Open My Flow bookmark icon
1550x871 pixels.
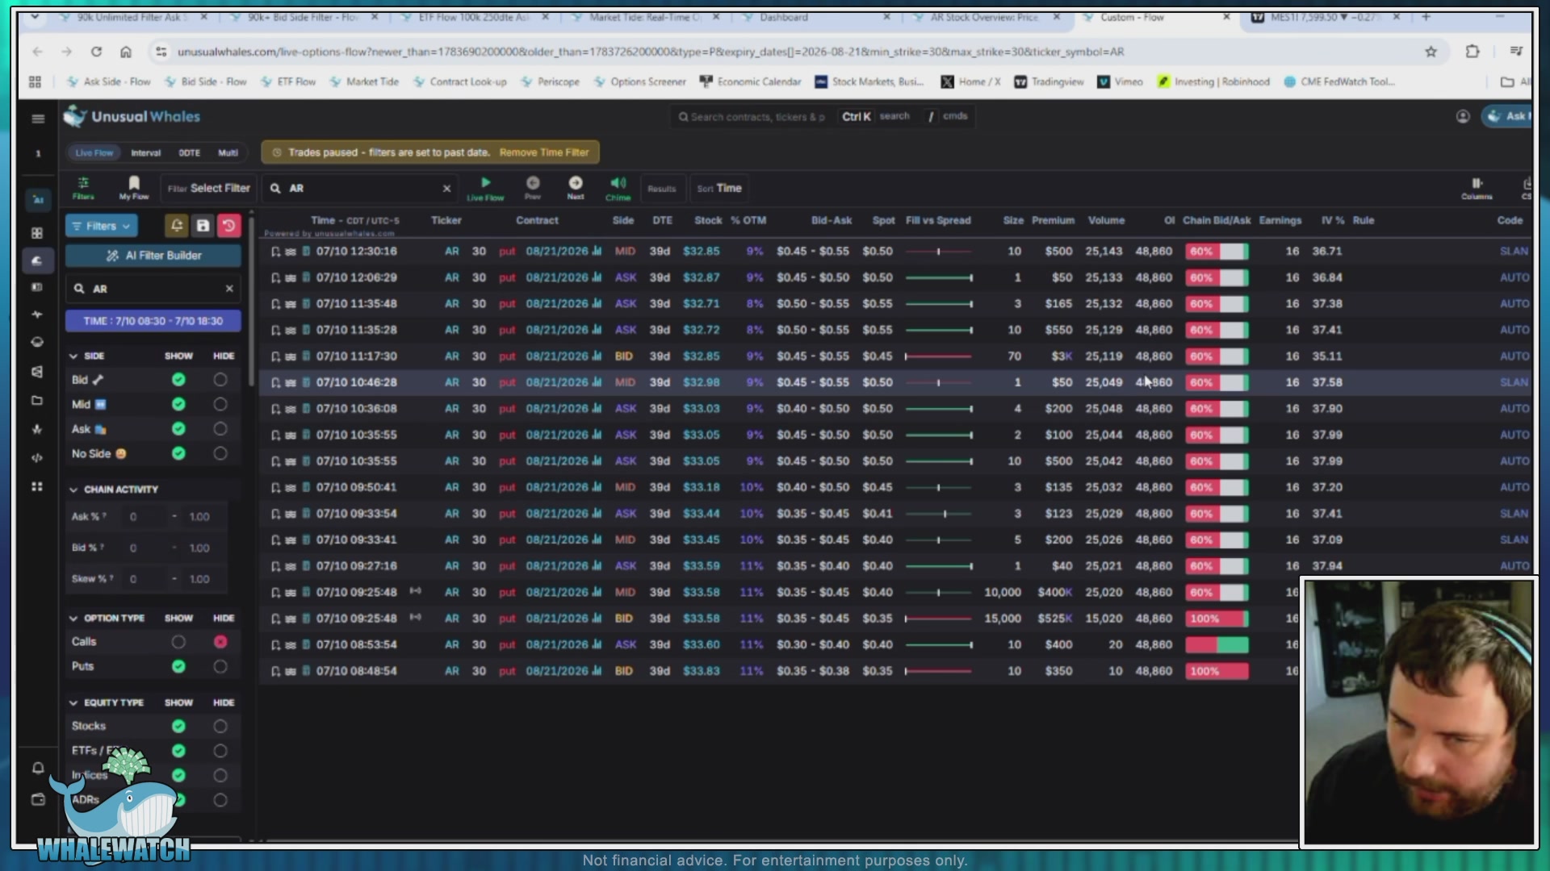tap(134, 188)
